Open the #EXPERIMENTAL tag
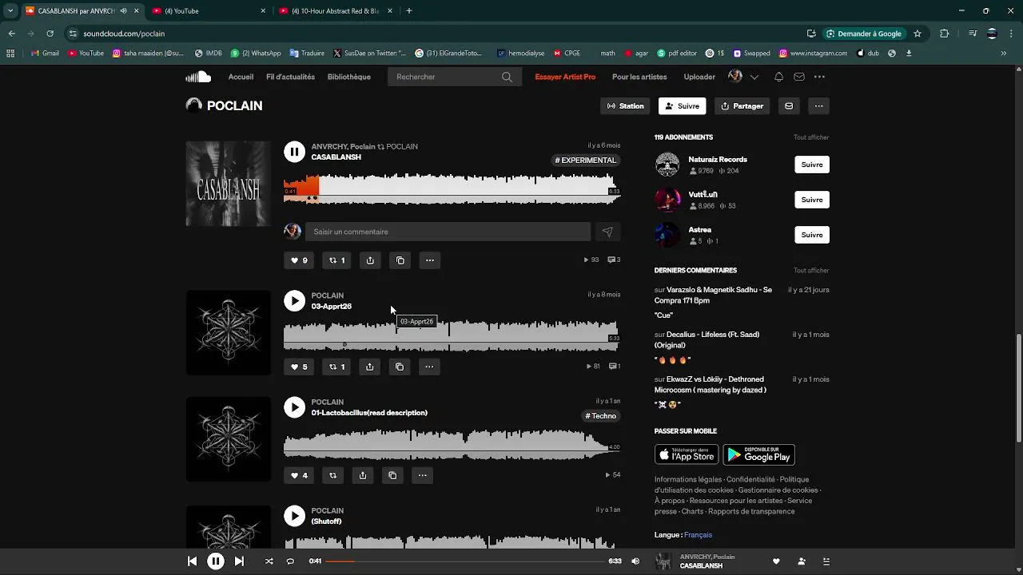The image size is (1023, 575). (586, 161)
